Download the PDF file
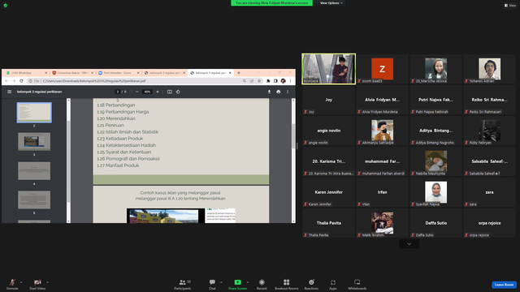This screenshot has height=292, width=520. (x=269, y=92)
